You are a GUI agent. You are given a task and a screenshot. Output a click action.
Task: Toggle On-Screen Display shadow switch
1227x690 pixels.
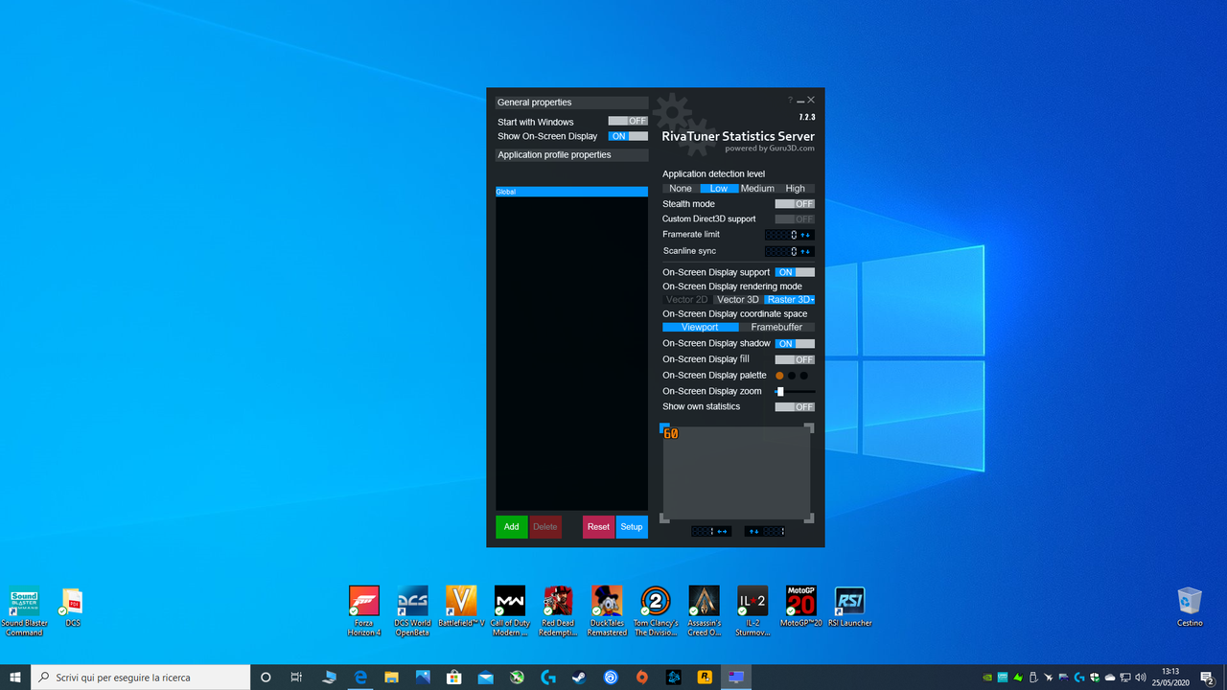tap(795, 343)
